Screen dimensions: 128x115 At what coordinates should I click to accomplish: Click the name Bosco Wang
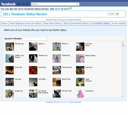tap(90, 56)
